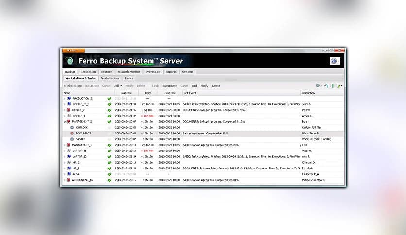Switch to the Workstations sub-tab
Screen dimensions: 406x235
[110, 78]
